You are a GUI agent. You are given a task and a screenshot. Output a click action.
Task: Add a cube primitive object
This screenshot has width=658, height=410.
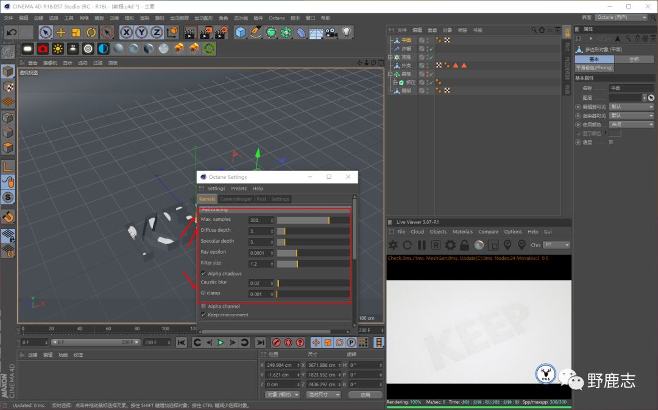tap(241, 32)
